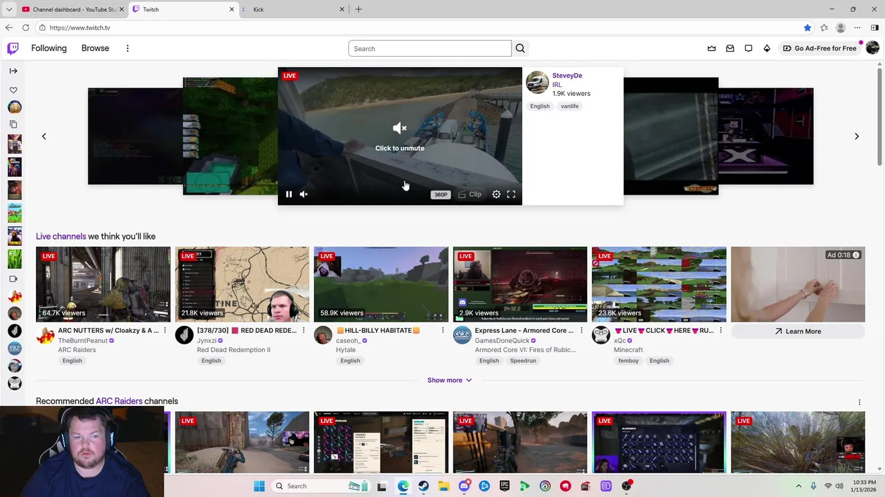
Task: Go to the Browse tab
Action: [x=95, y=48]
